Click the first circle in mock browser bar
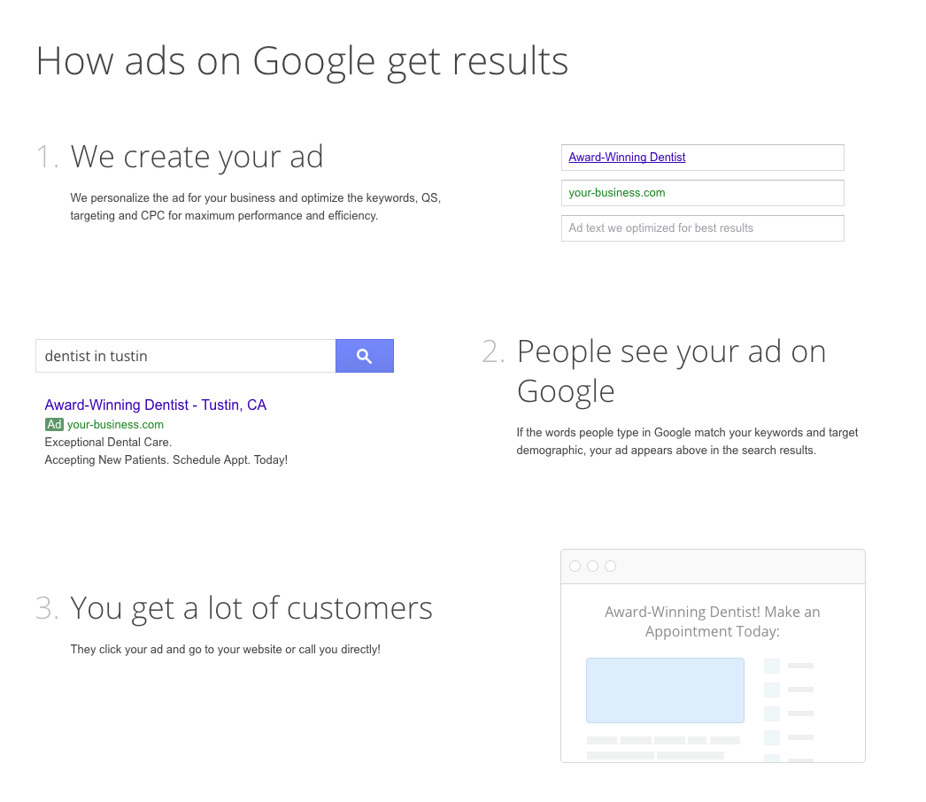Viewport: 926px width, 802px height. (x=575, y=567)
